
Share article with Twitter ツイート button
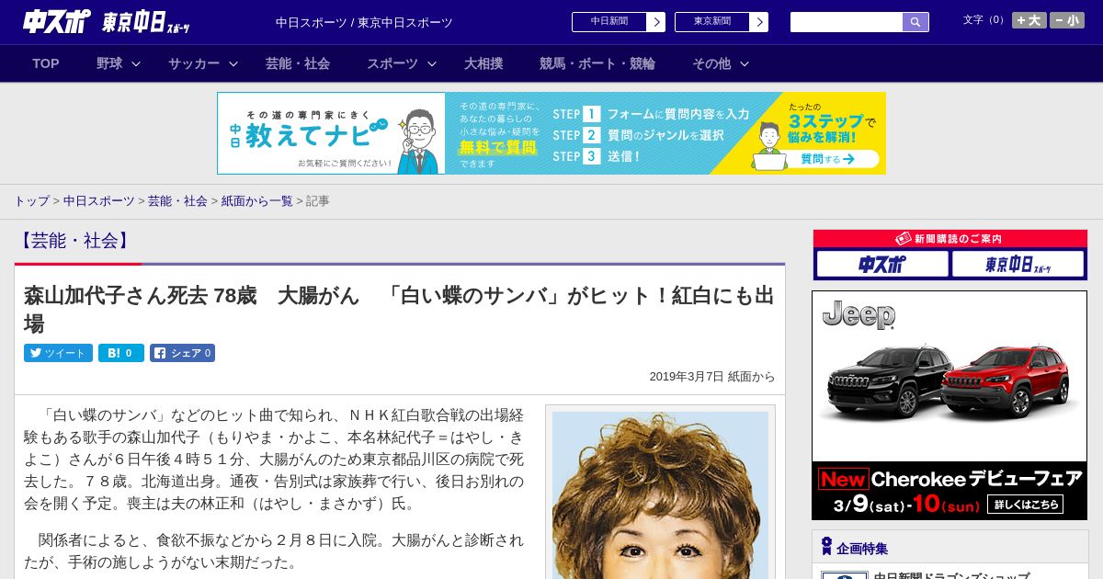tap(58, 353)
